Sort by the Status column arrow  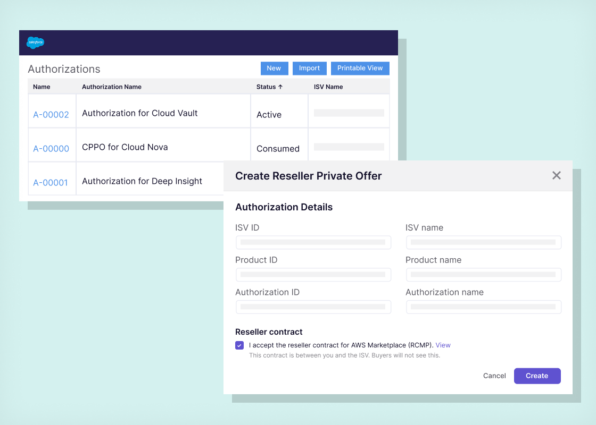[280, 87]
